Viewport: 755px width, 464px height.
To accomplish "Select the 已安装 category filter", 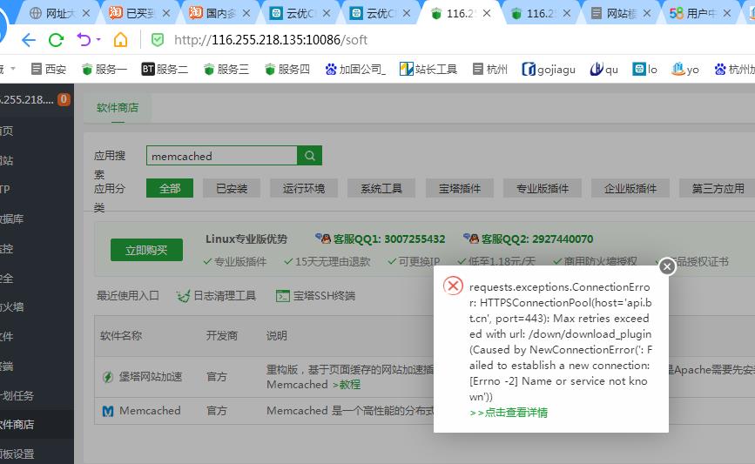I will coord(232,188).
